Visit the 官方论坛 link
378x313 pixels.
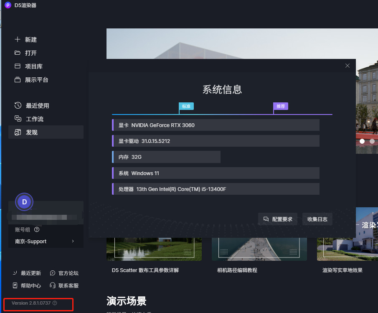click(68, 273)
